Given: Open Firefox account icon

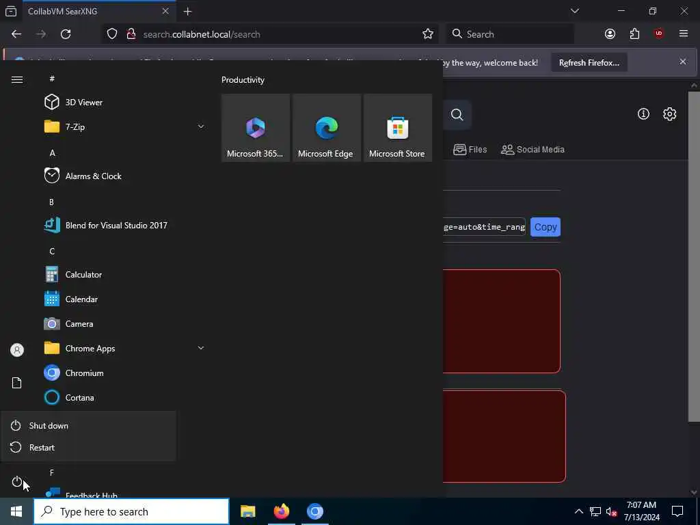Looking at the screenshot, I should (x=610, y=34).
